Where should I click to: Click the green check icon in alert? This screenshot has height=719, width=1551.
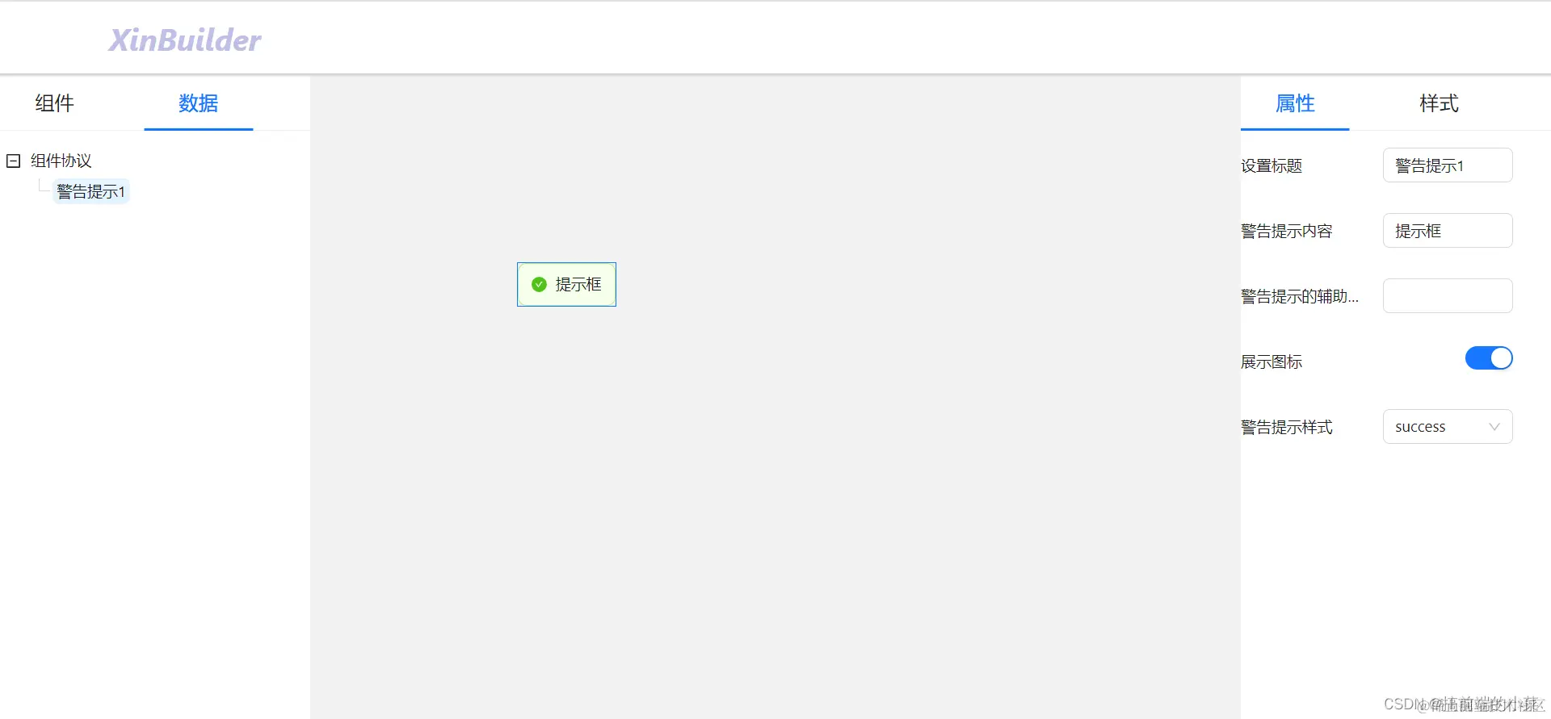click(x=539, y=284)
